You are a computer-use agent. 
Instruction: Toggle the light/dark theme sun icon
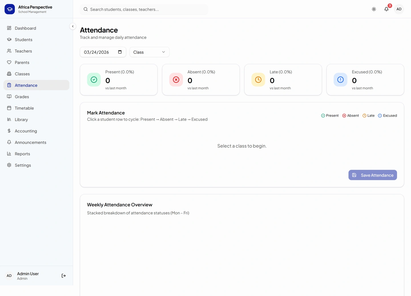pyautogui.click(x=374, y=9)
